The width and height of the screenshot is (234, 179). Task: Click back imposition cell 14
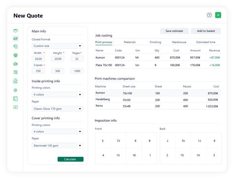coord(198,155)
